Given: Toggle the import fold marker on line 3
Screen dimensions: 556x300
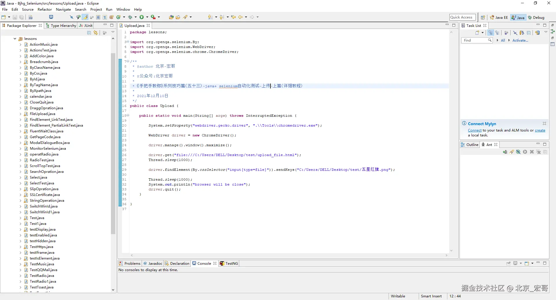Looking at the screenshot, I should (x=128, y=42).
